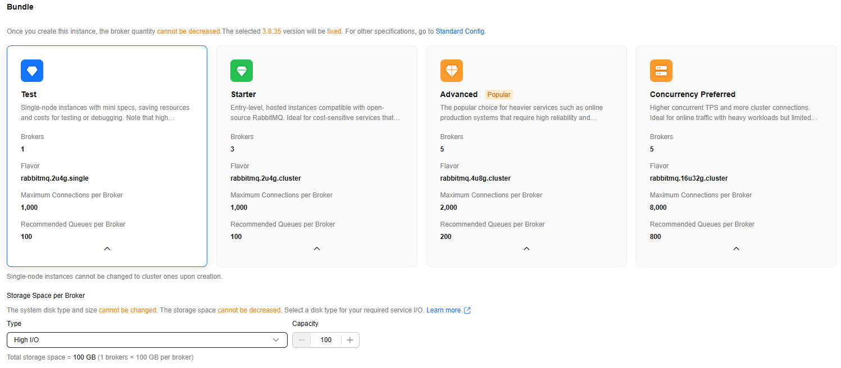Click the orange diamond Advanced bundle icon

click(452, 71)
